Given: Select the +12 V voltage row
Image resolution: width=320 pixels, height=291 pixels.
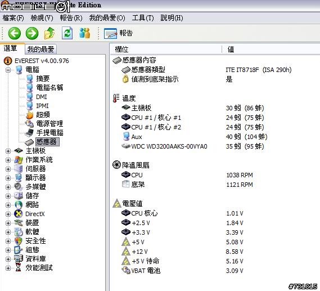Looking at the screenshot, I should point(182,252).
